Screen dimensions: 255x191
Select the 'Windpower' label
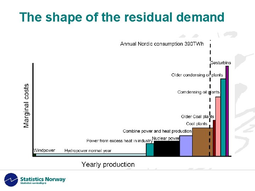coord(44,150)
